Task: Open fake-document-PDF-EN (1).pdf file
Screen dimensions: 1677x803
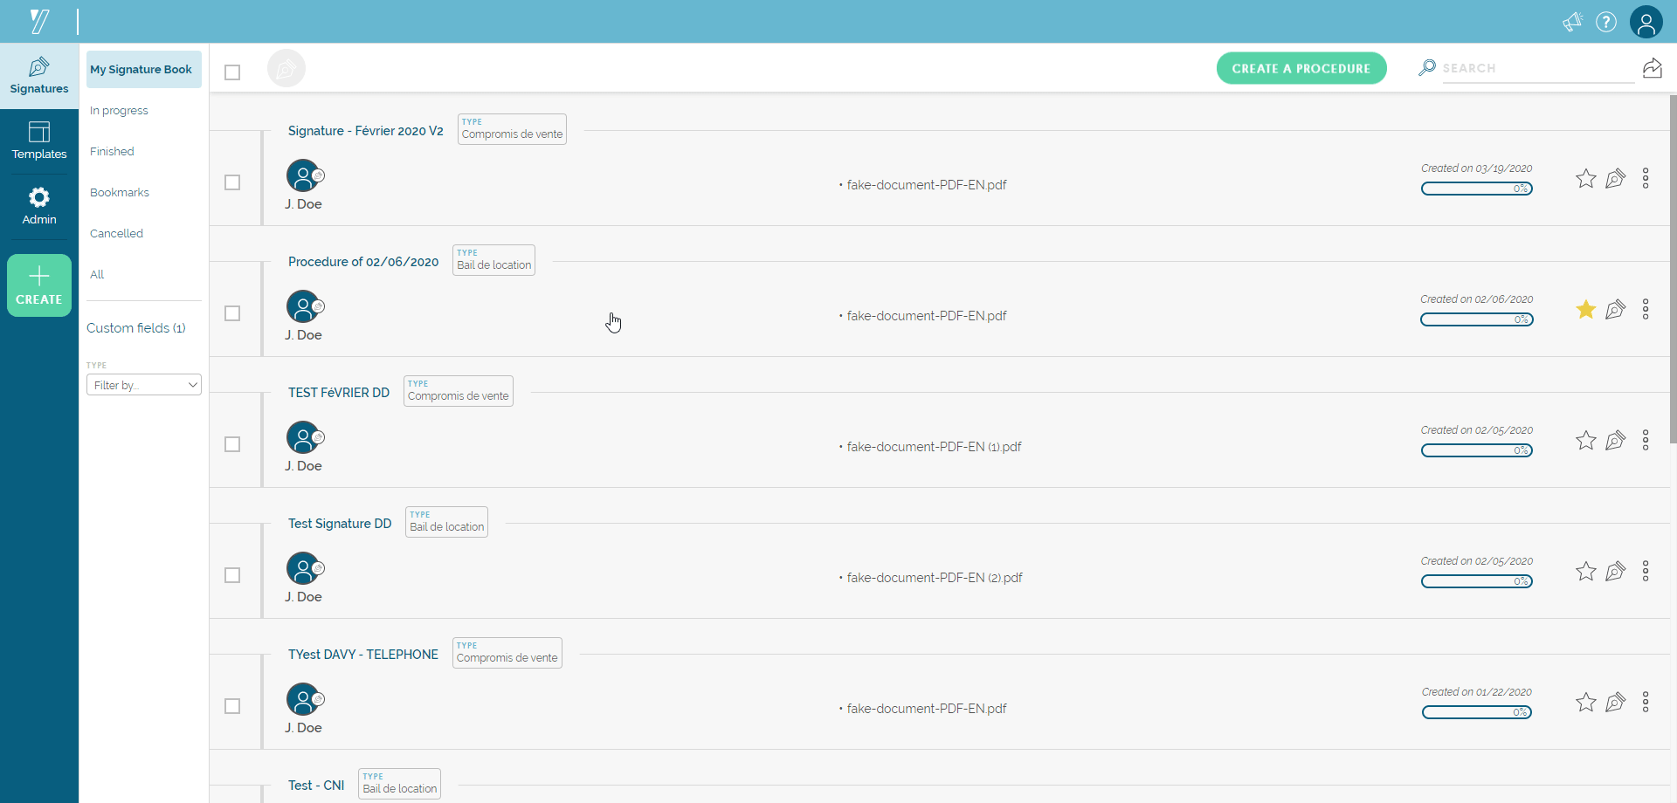Action: (x=934, y=447)
